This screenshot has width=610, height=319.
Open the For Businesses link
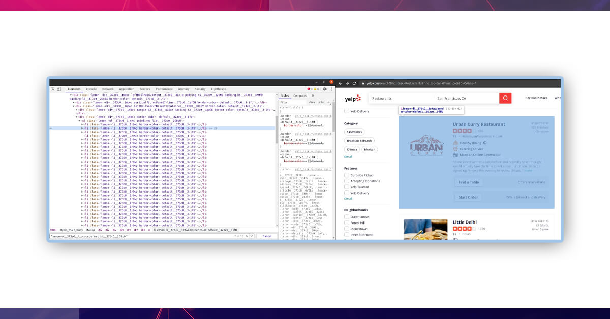pyautogui.click(x=536, y=98)
